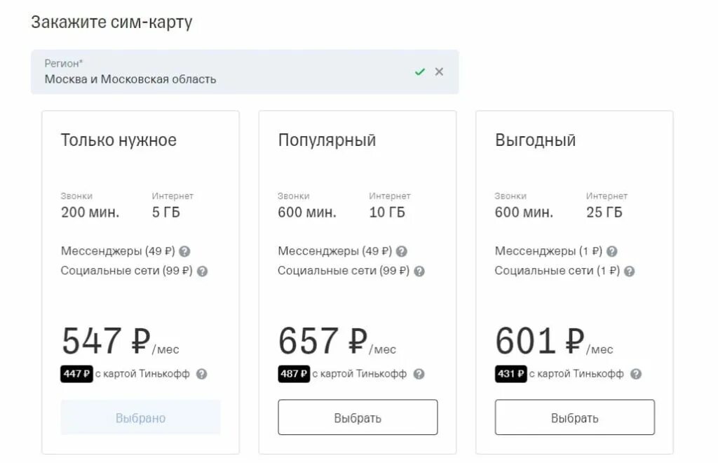
Task: Open the help icon next to Мессенджеры in Только нужное
Action: pos(184,251)
